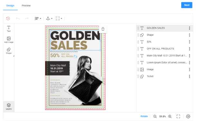Select the Ticket layer
Image resolution: width=197 pixels, height=123 pixels.
[164, 76]
